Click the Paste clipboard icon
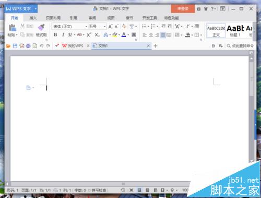The width and height of the screenshot is (261, 198). 13,28
